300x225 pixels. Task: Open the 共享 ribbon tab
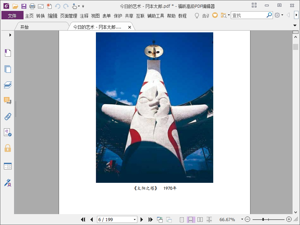[x=129, y=16]
